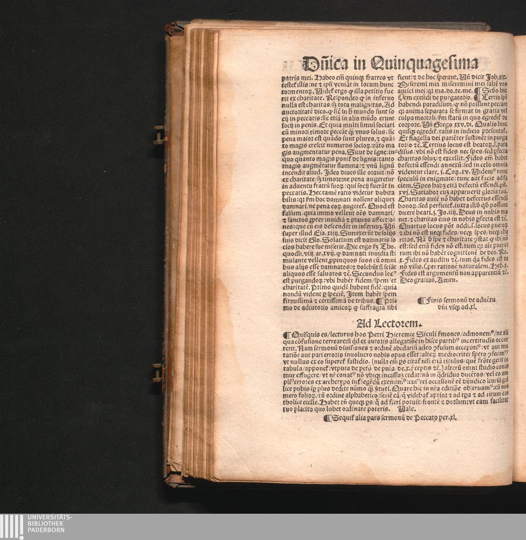
Task: Click the pilcrow before 'Quisquis es/lecturus'
Action: (286, 335)
